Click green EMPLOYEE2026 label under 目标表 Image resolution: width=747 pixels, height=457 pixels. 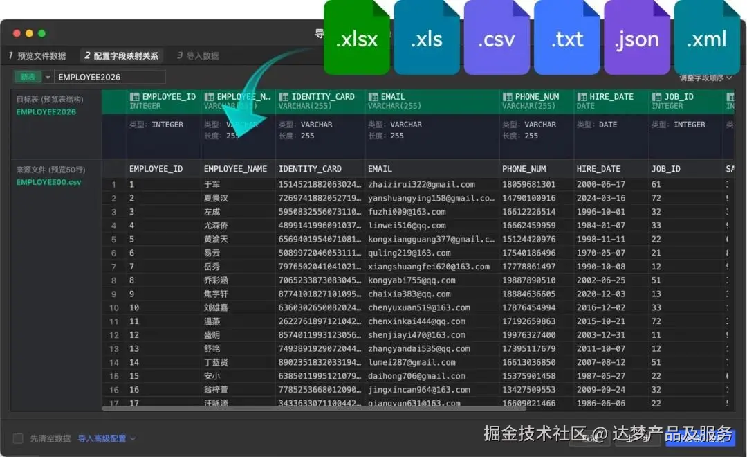(x=46, y=112)
